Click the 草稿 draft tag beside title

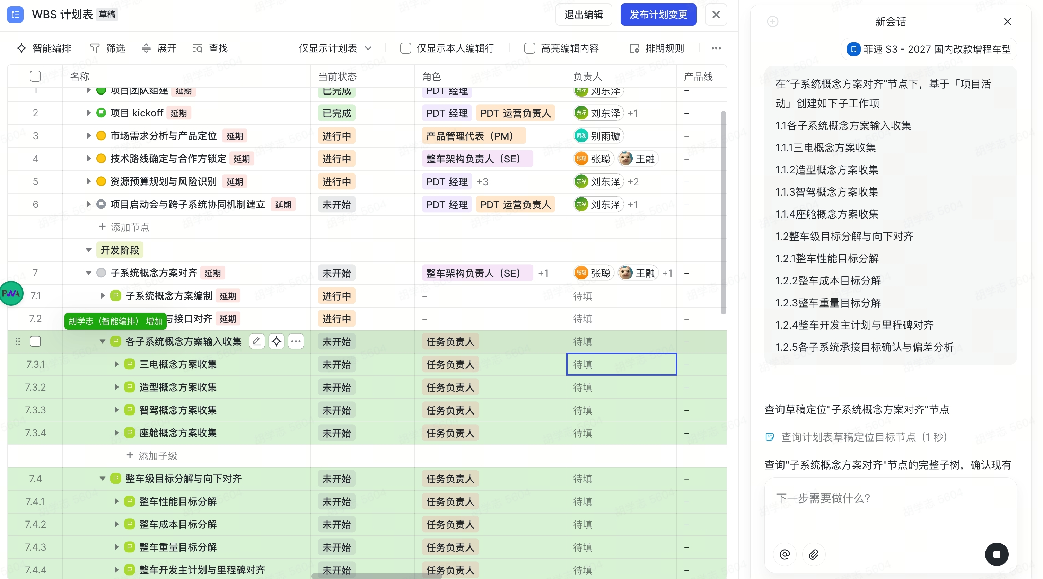(x=107, y=15)
